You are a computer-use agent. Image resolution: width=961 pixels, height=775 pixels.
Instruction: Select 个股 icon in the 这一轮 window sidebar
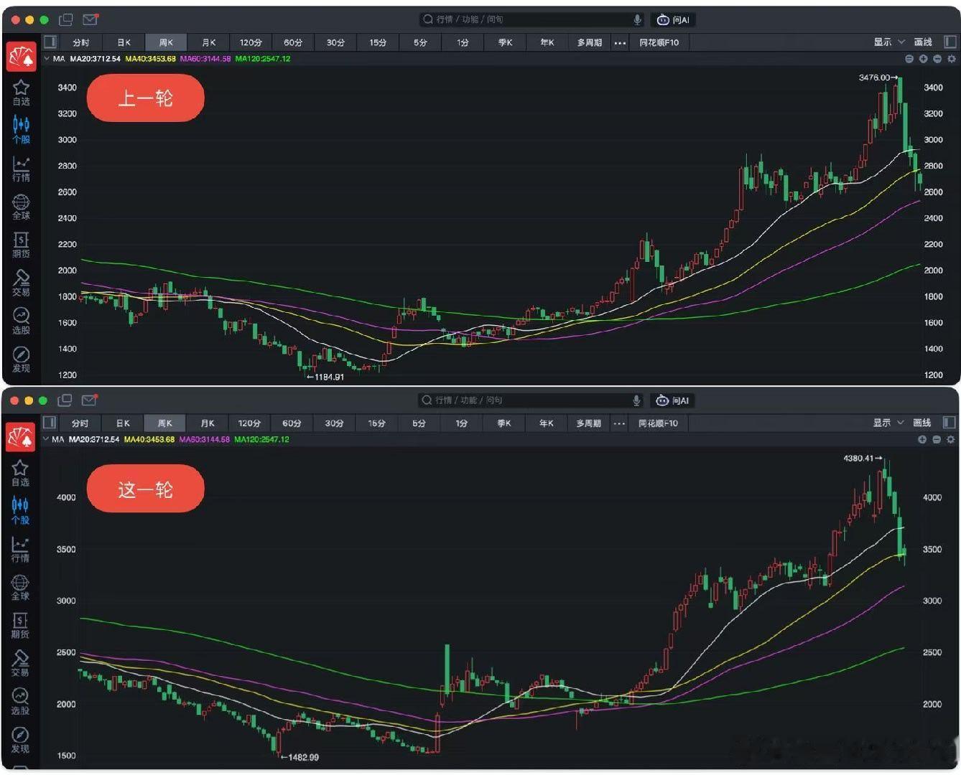pos(20,511)
